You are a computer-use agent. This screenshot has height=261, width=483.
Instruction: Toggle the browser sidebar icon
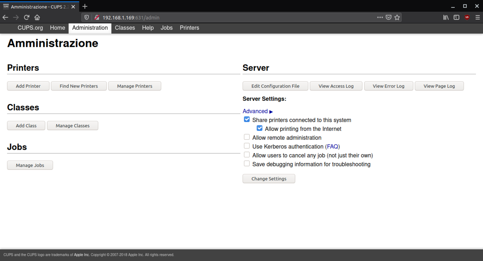[x=456, y=17]
